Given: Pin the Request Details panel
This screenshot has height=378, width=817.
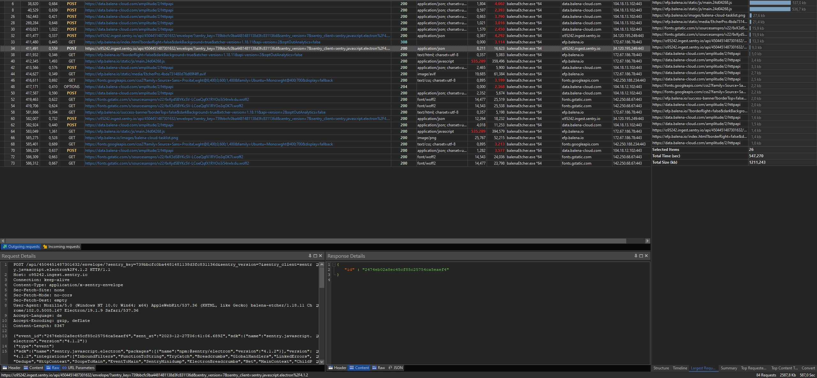Looking at the screenshot, I should pyautogui.click(x=310, y=256).
